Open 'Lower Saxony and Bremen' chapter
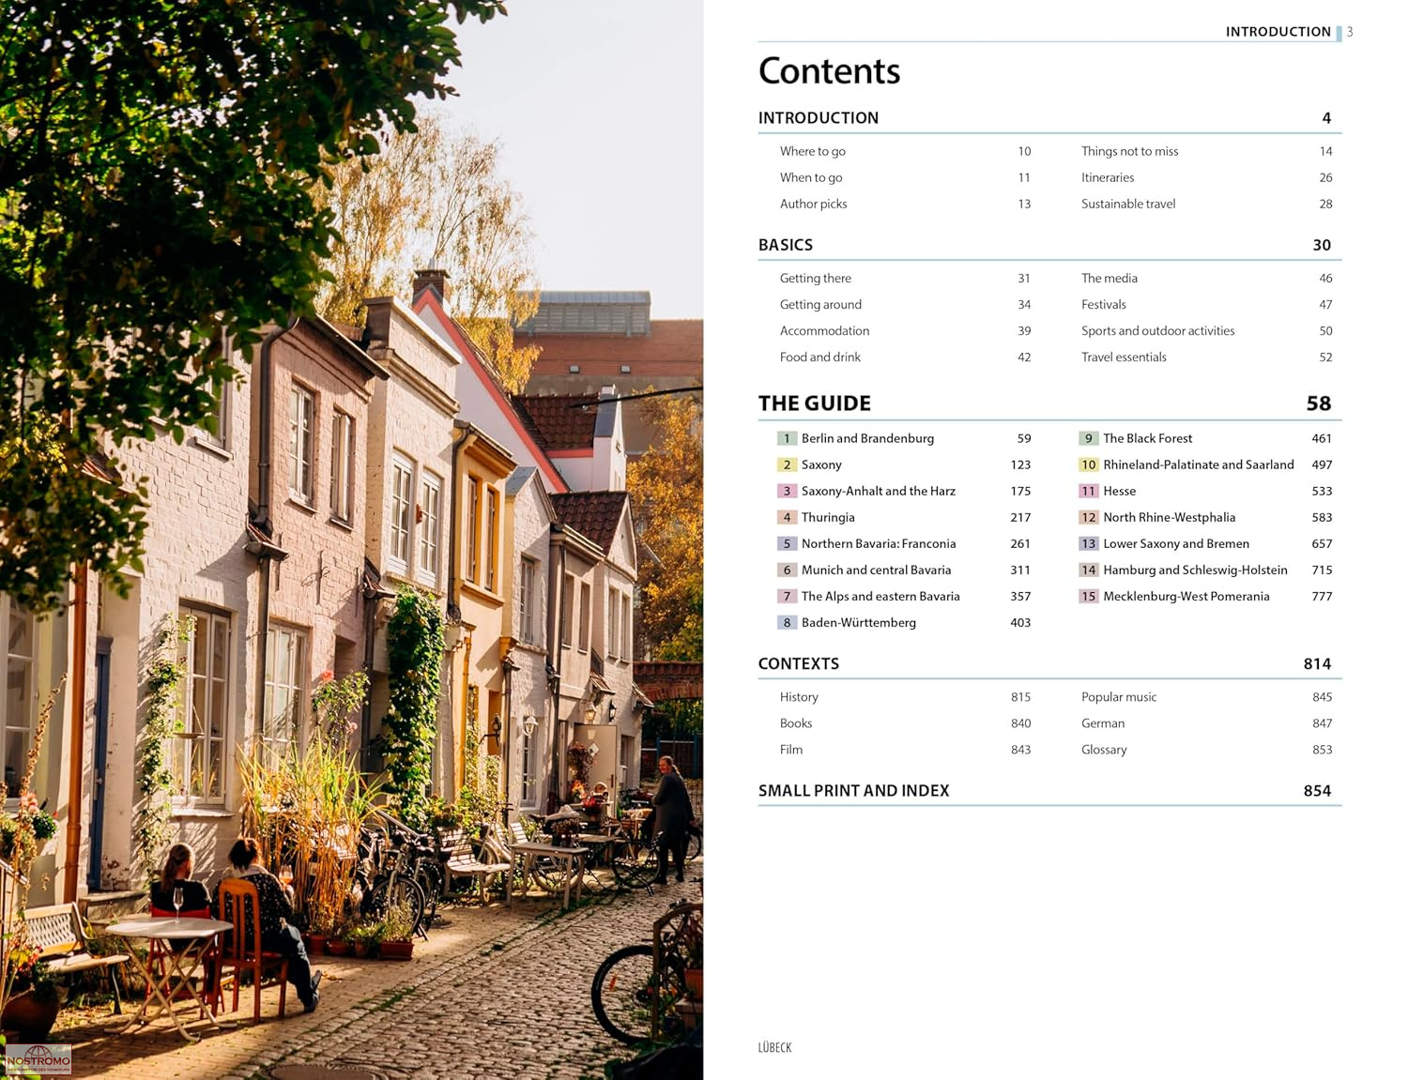The image size is (1408, 1080). coord(1176,543)
